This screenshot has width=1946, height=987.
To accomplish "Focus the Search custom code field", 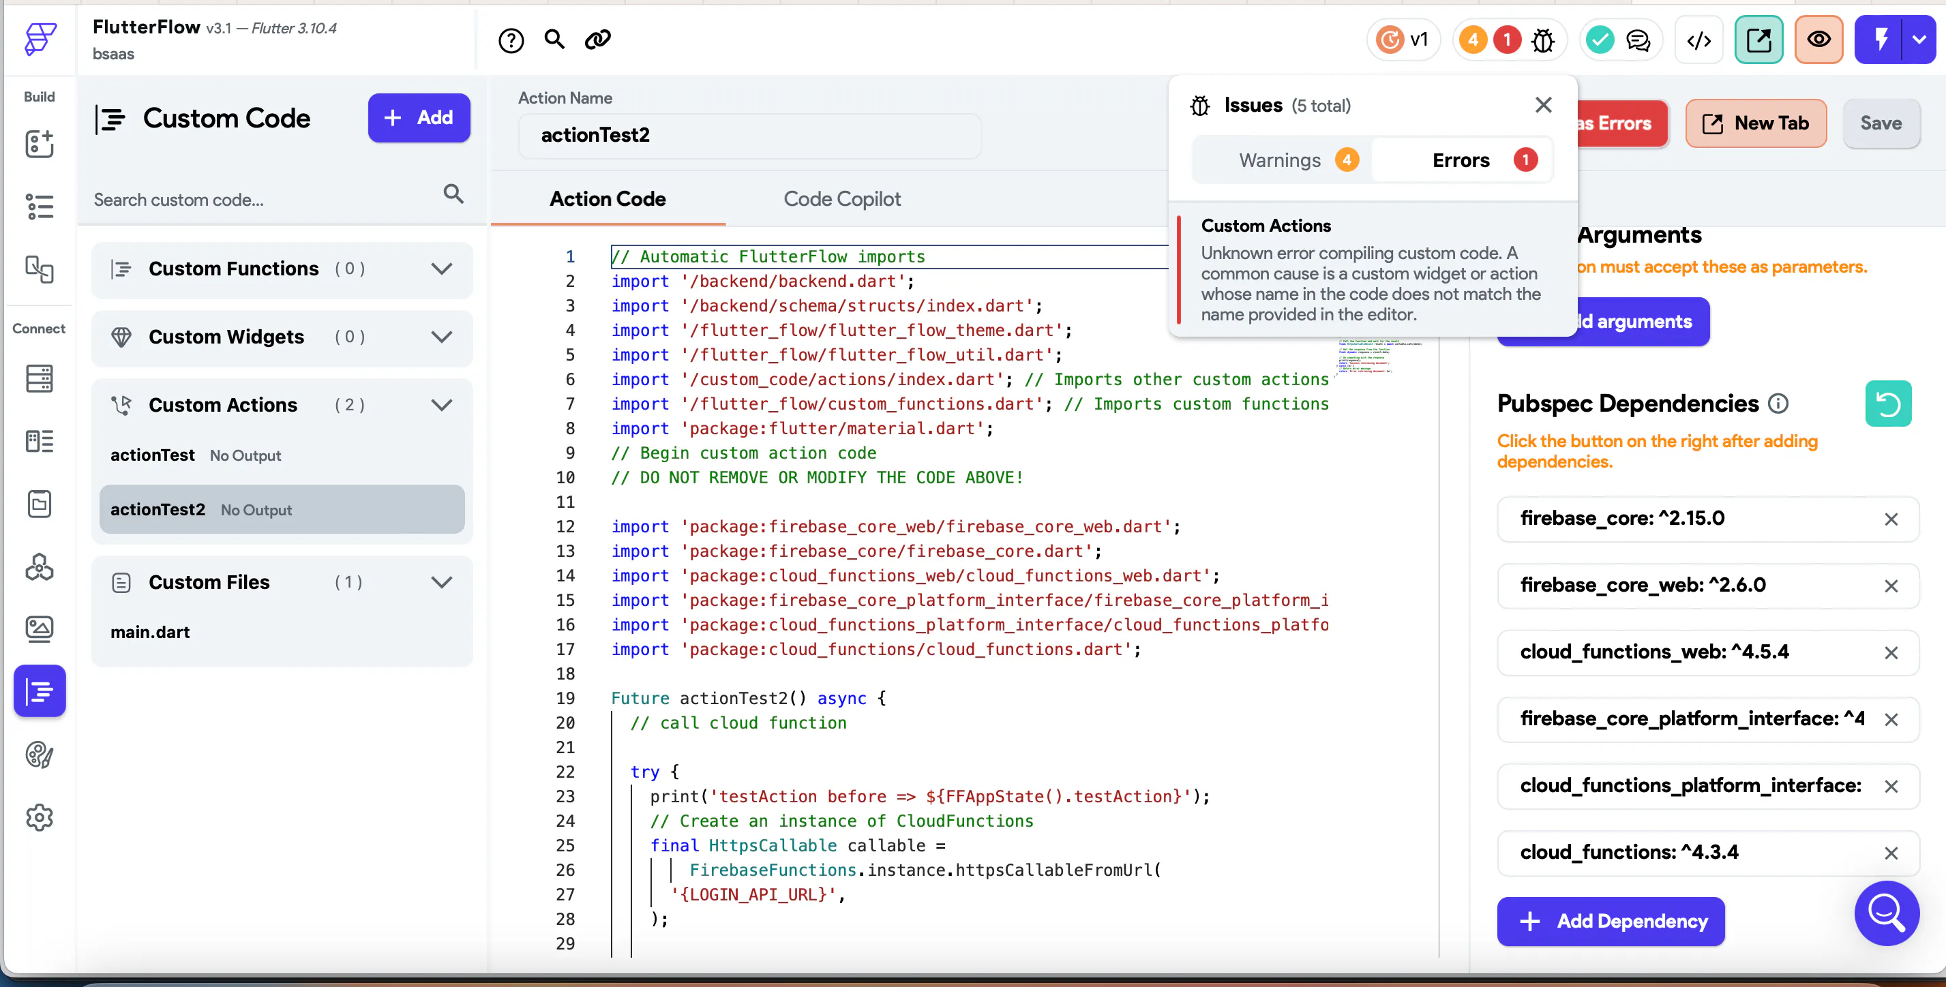I will point(264,199).
